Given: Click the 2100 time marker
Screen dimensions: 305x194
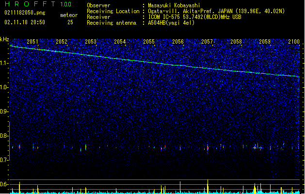Looking at the screenshot, I should pyautogui.click(x=294, y=42).
